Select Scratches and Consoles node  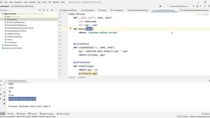point(13,48)
